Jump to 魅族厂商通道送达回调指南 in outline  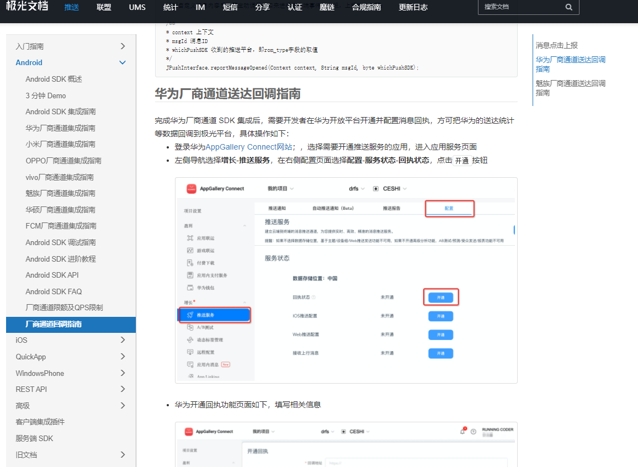570,88
